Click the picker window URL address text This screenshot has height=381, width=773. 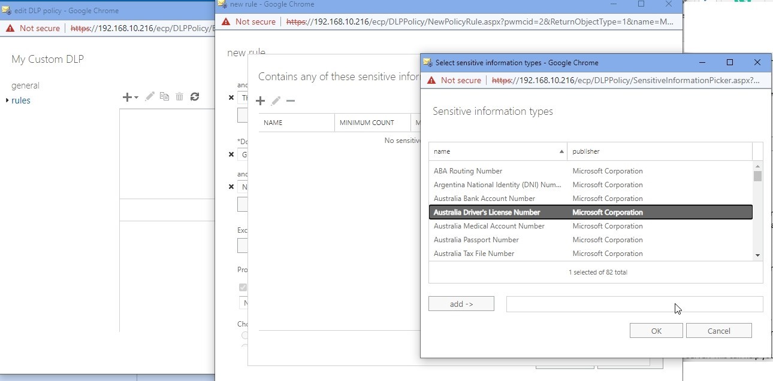point(625,80)
